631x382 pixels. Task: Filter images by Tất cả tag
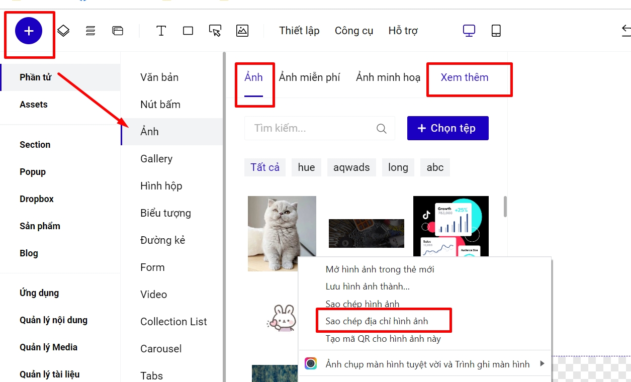265,167
